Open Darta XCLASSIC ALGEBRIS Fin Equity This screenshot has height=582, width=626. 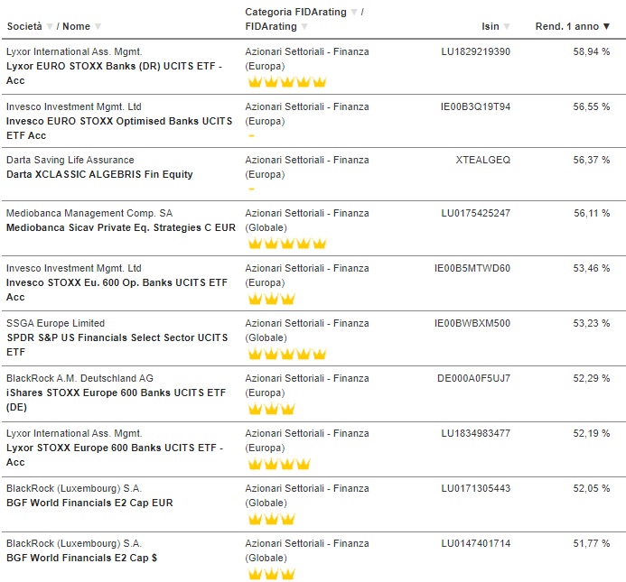[x=99, y=174]
